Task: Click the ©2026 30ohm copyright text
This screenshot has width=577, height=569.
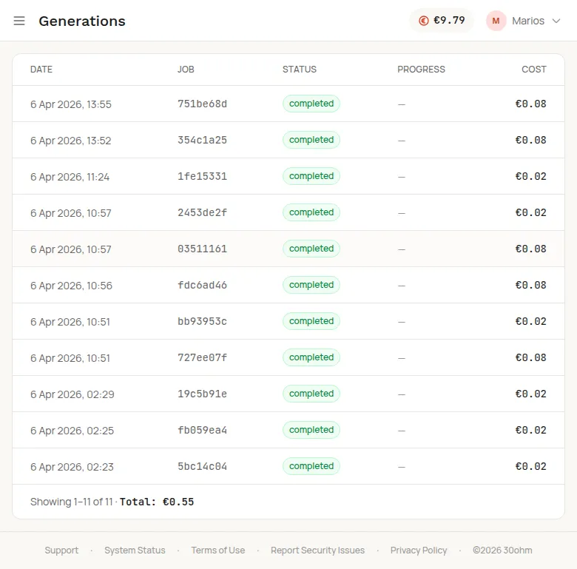Action: click(x=502, y=551)
